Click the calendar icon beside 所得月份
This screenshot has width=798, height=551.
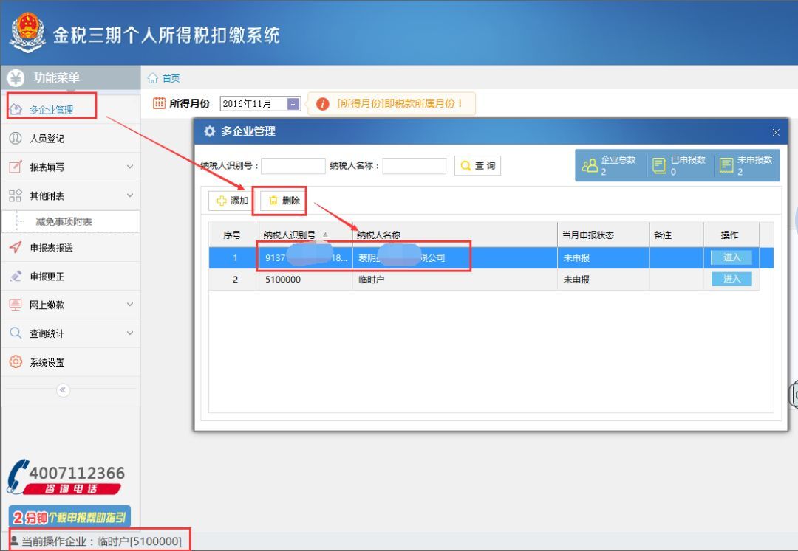pyautogui.click(x=159, y=103)
